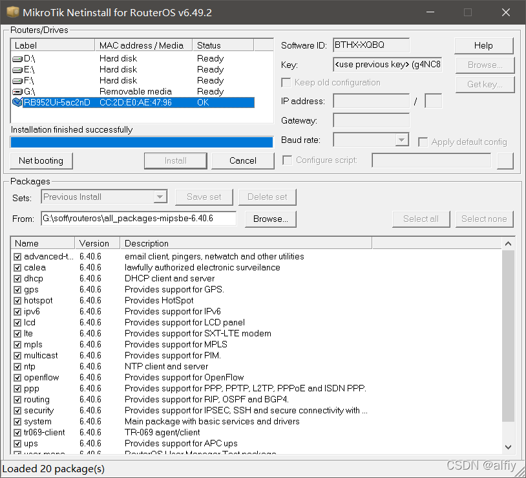This screenshot has height=478, width=526.
Task: Click the Configure script path field
Action: pos(432,160)
